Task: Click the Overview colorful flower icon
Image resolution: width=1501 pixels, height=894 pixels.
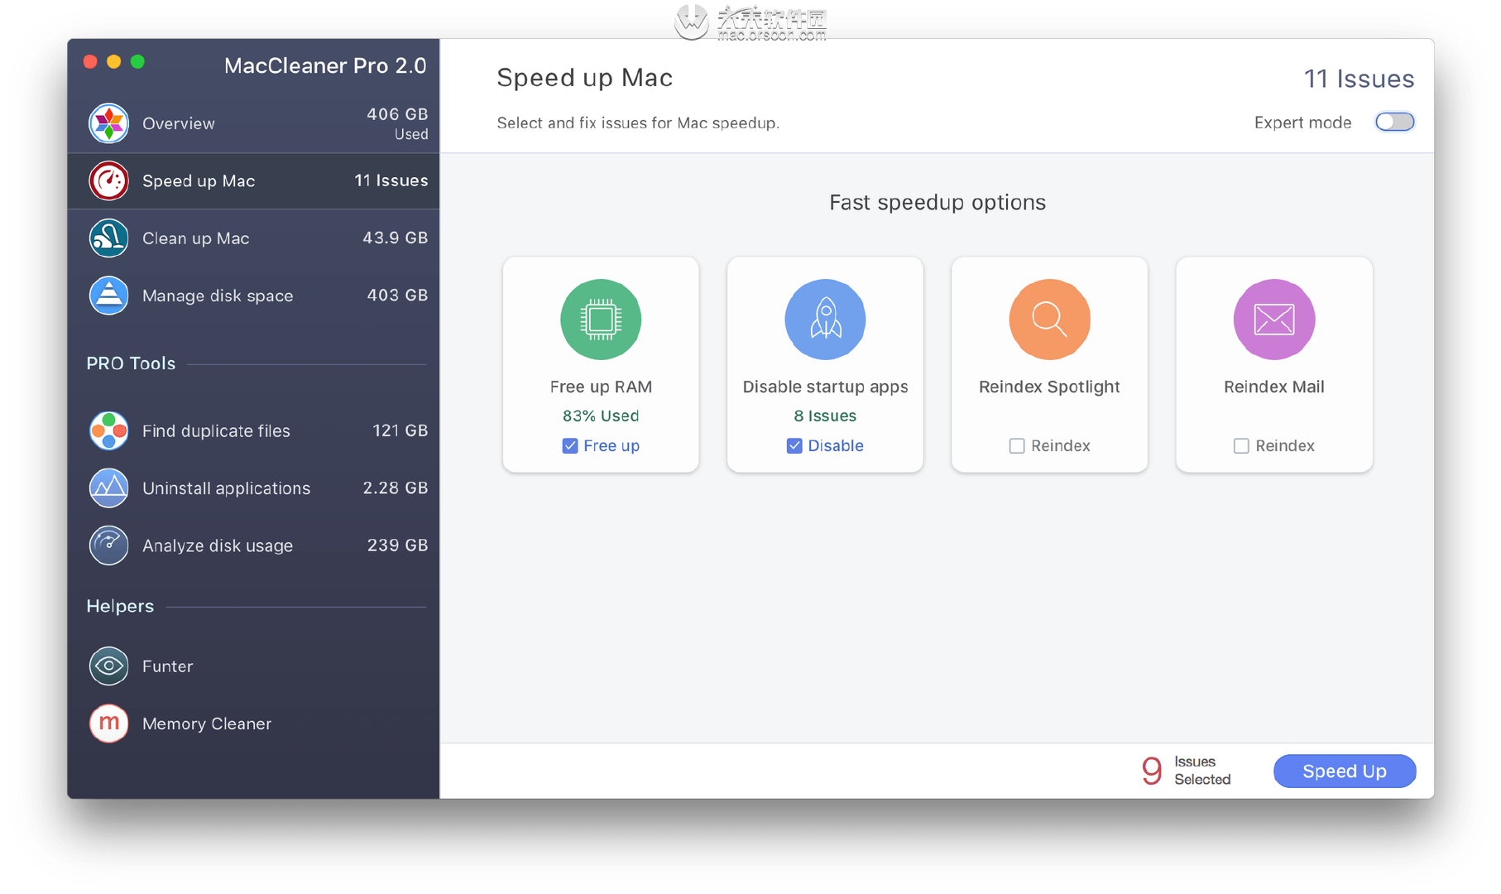Action: coord(108,123)
